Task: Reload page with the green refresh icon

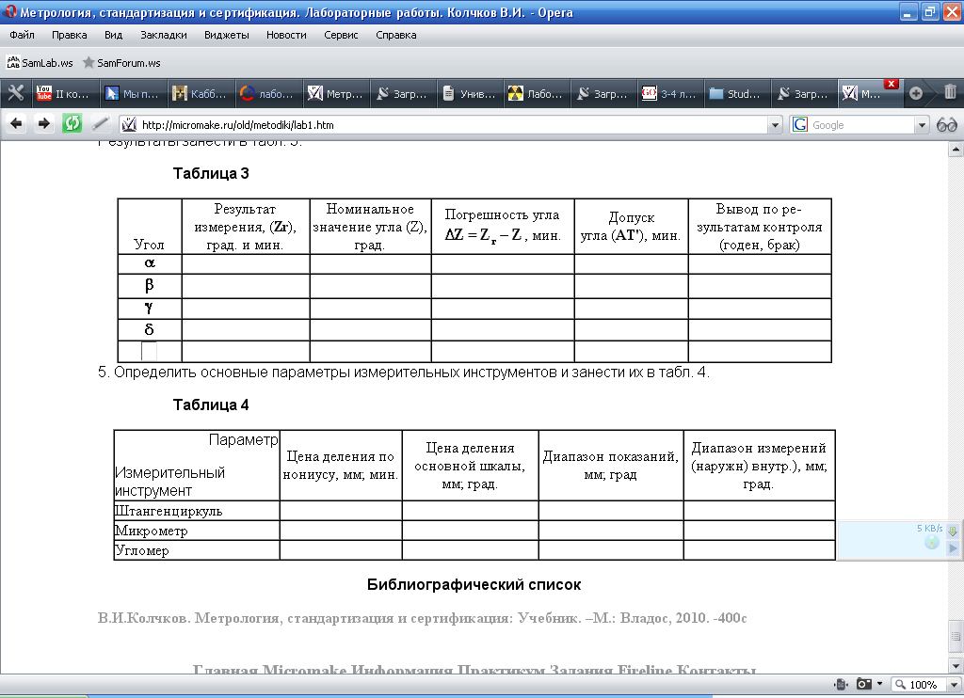Action: point(72,124)
